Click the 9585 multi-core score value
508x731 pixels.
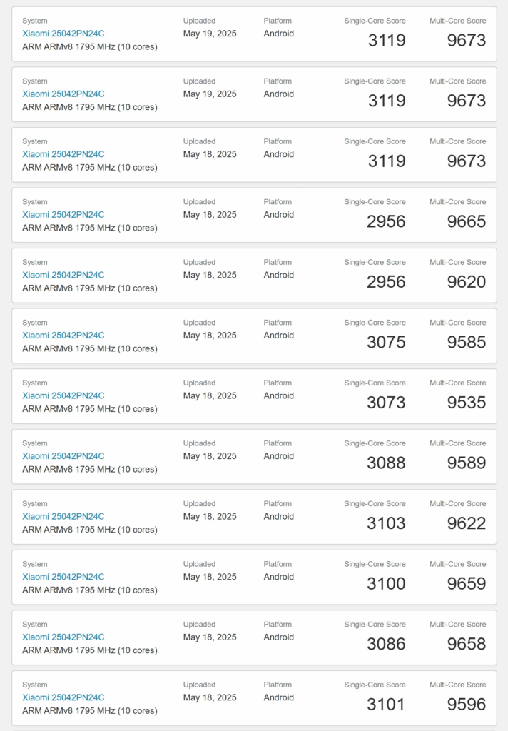click(466, 343)
